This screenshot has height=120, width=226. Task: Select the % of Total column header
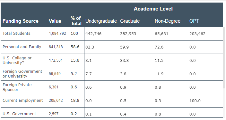[x=76, y=21]
